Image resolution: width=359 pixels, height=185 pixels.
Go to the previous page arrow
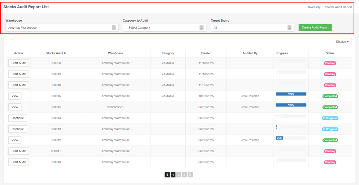coord(167,175)
